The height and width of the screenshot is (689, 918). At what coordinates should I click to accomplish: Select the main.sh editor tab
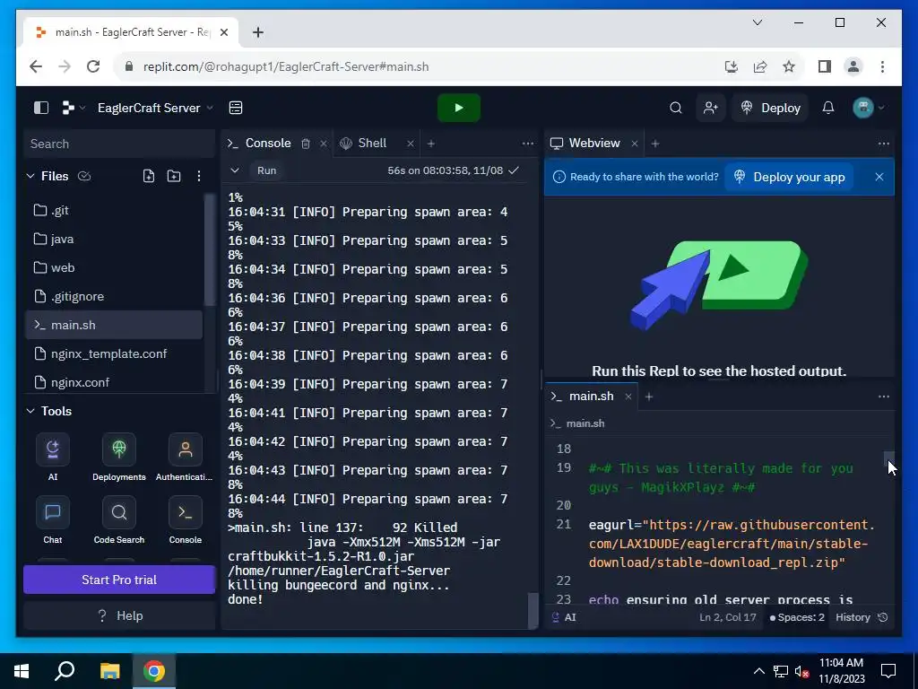click(x=592, y=396)
